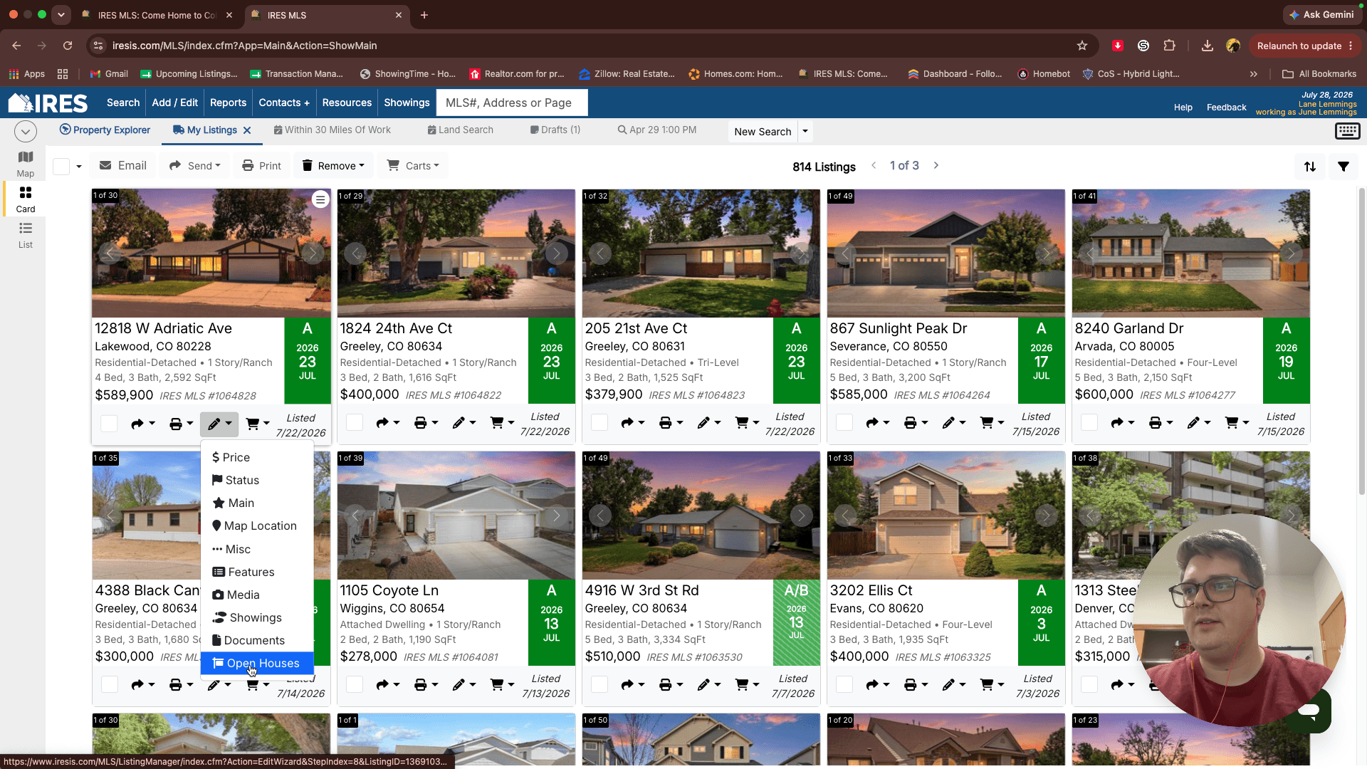The image size is (1367, 769).
Task: Click the MLS#, Address or Page search field
Action: click(512, 103)
